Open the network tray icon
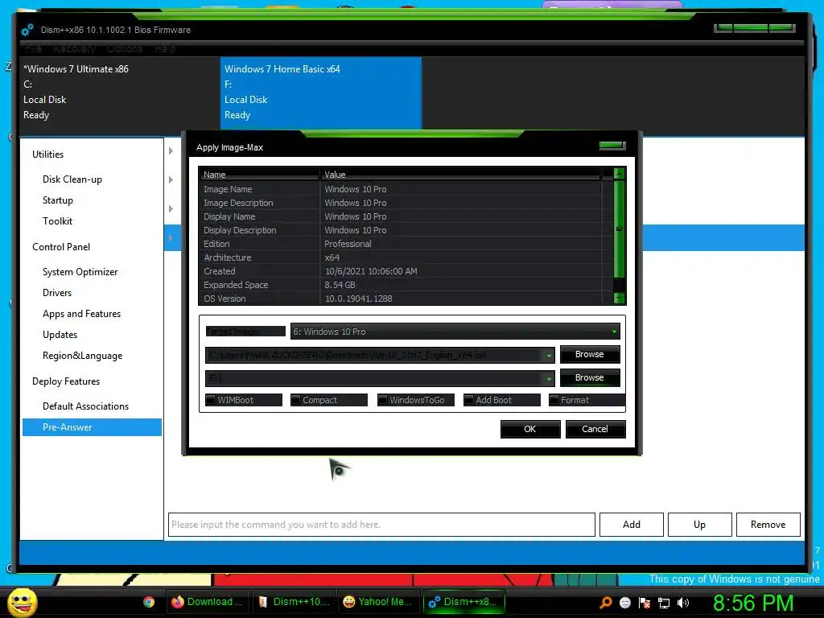 (664, 603)
